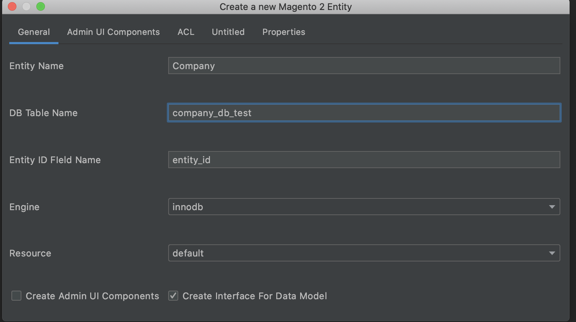Click the Entity Name label
576x322 pixels.
(36, 66)
